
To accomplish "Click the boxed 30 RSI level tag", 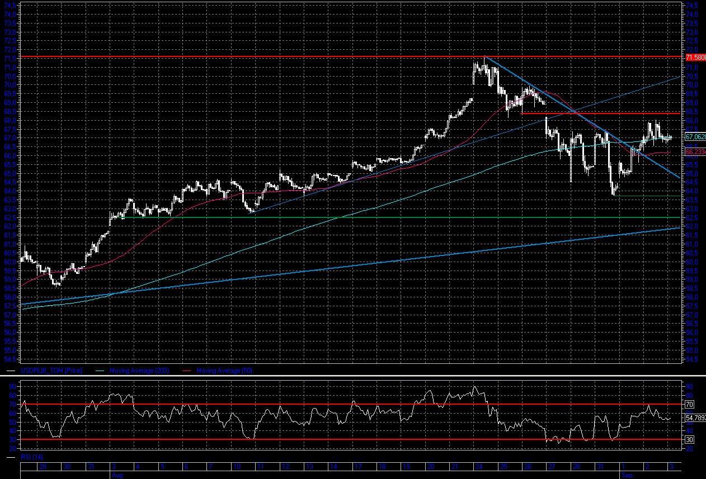I will coord(690,440).
